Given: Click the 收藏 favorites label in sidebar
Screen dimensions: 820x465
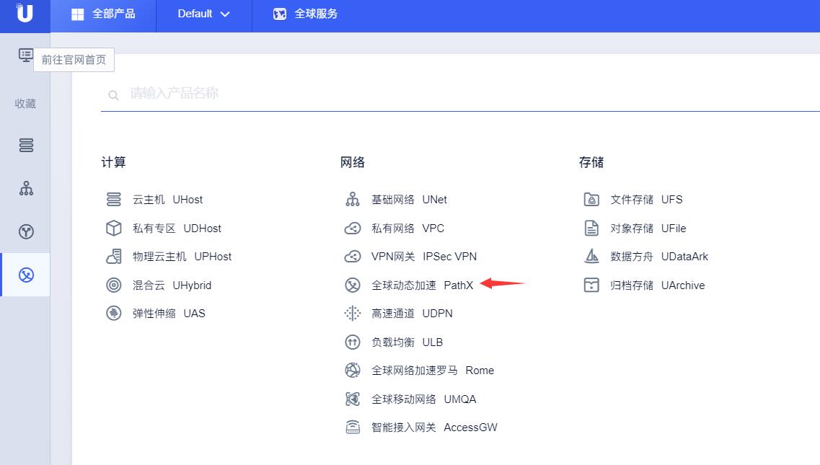Looking at the screenshot, I should point(26,104).
